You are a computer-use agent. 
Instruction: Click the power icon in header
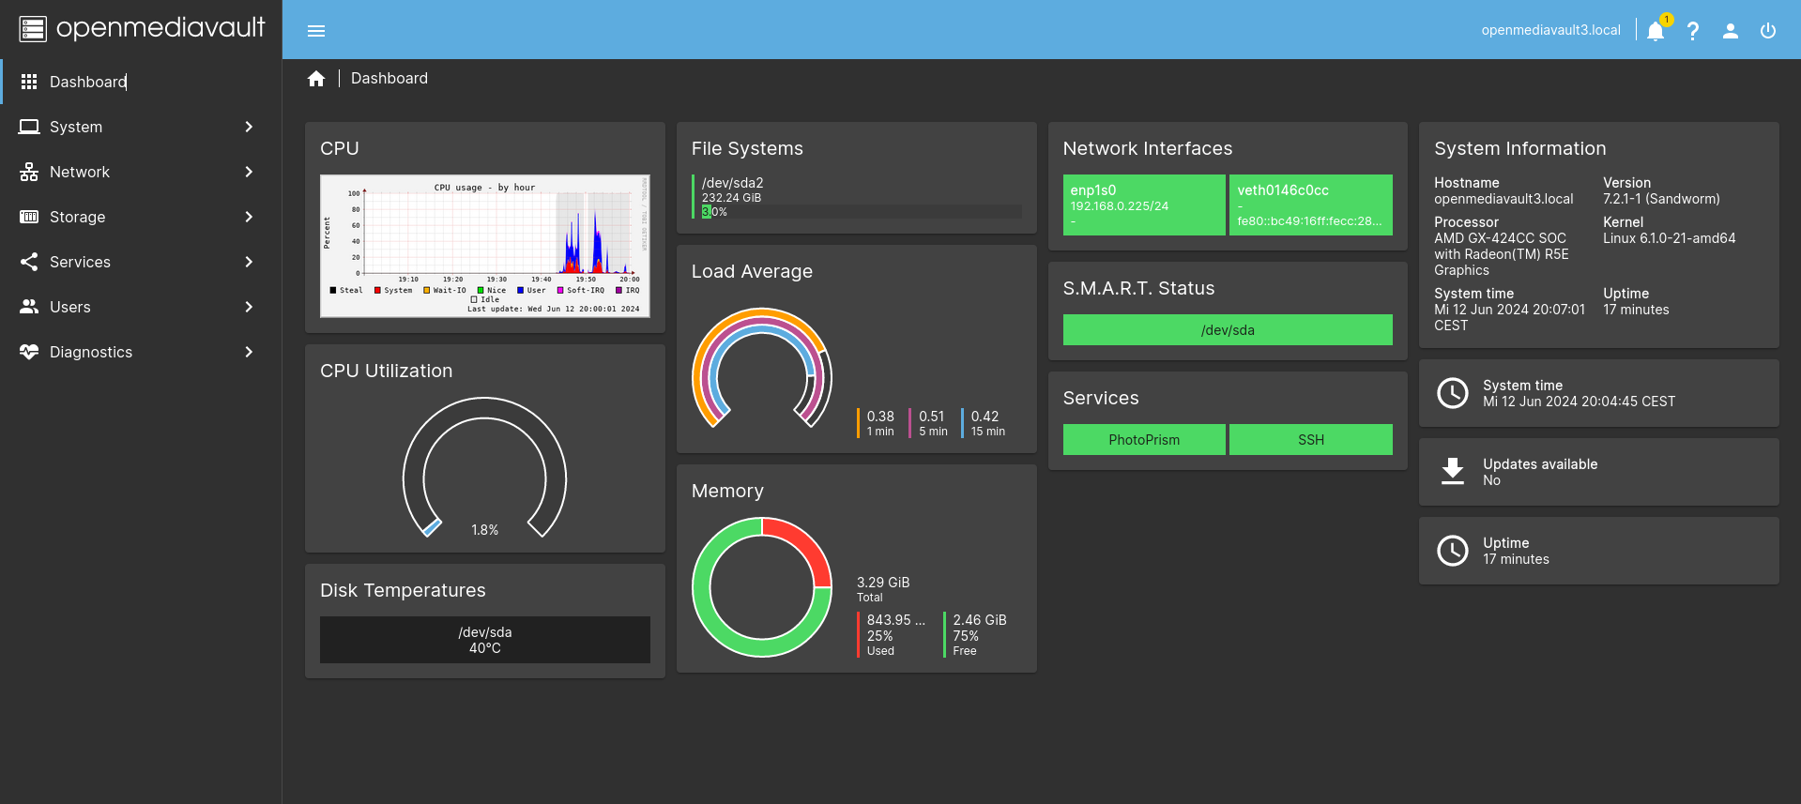click(x=1768, y=31)
